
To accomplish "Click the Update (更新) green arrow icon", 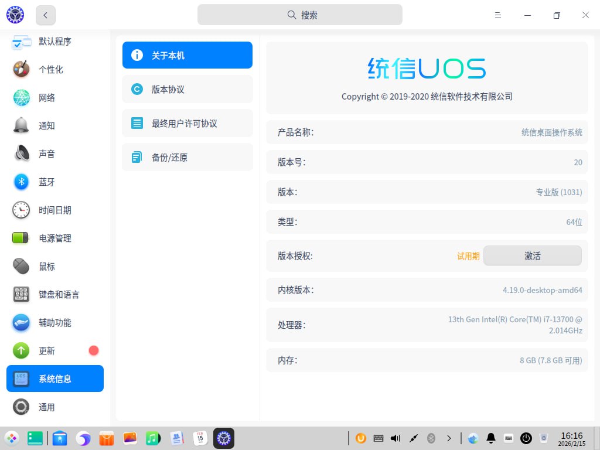I will click(x=21, y=351).
